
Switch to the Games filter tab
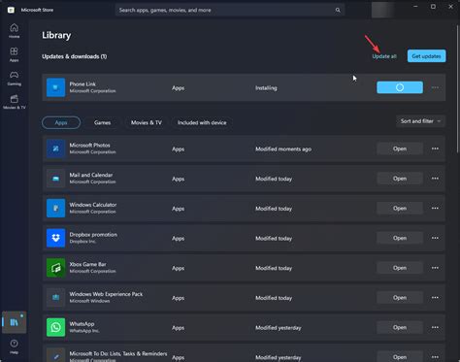click(102, 122)
